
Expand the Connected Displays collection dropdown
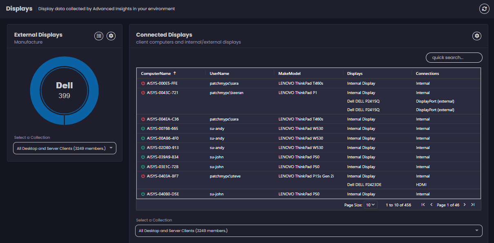click(x=309, y=231)
